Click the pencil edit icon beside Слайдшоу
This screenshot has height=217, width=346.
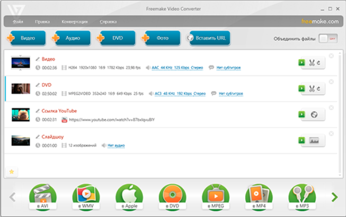[x=38, y=137]
